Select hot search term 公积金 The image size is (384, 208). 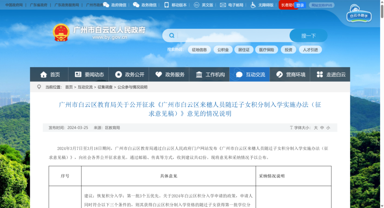223,50
